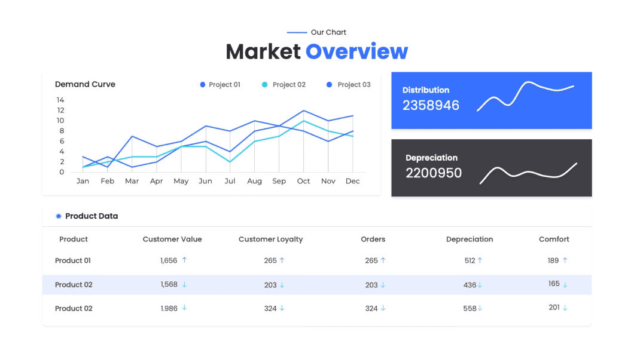Click the down arrow next to 165

tap(565, 285)
